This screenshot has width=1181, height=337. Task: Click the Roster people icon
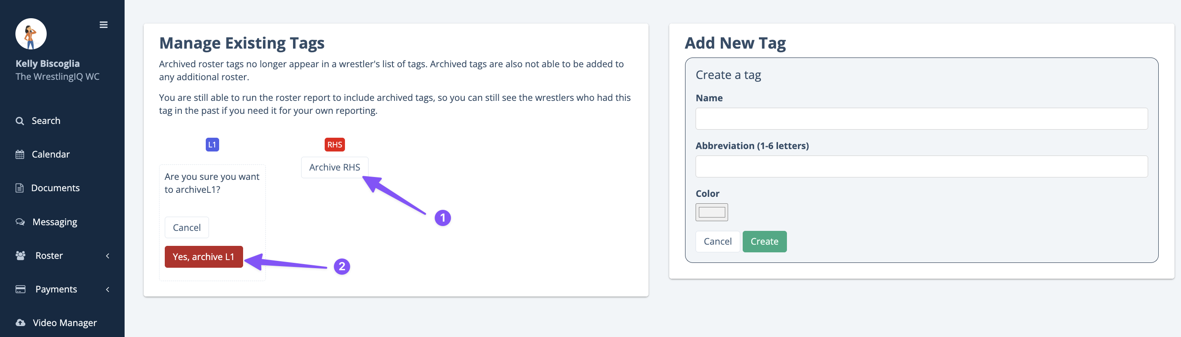tap(21, 256)
